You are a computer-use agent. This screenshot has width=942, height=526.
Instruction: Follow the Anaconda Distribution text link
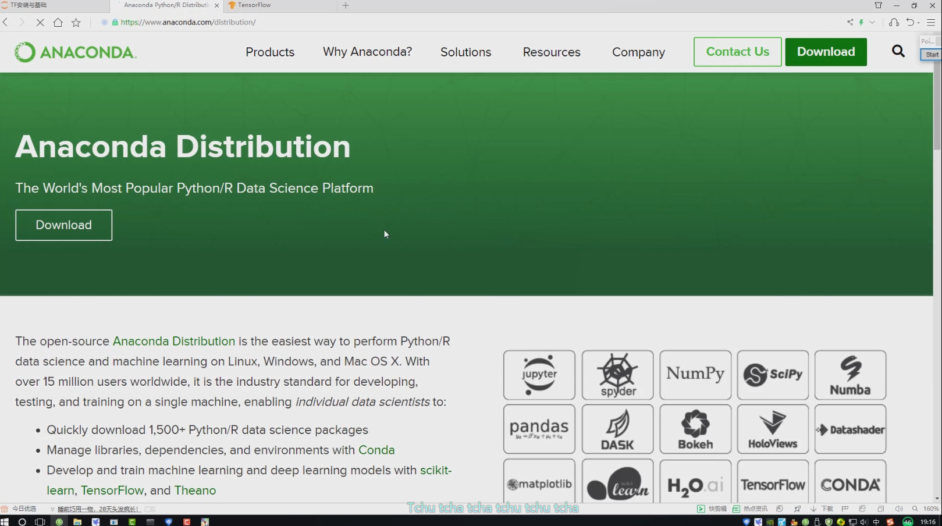[x=174, y=341]
